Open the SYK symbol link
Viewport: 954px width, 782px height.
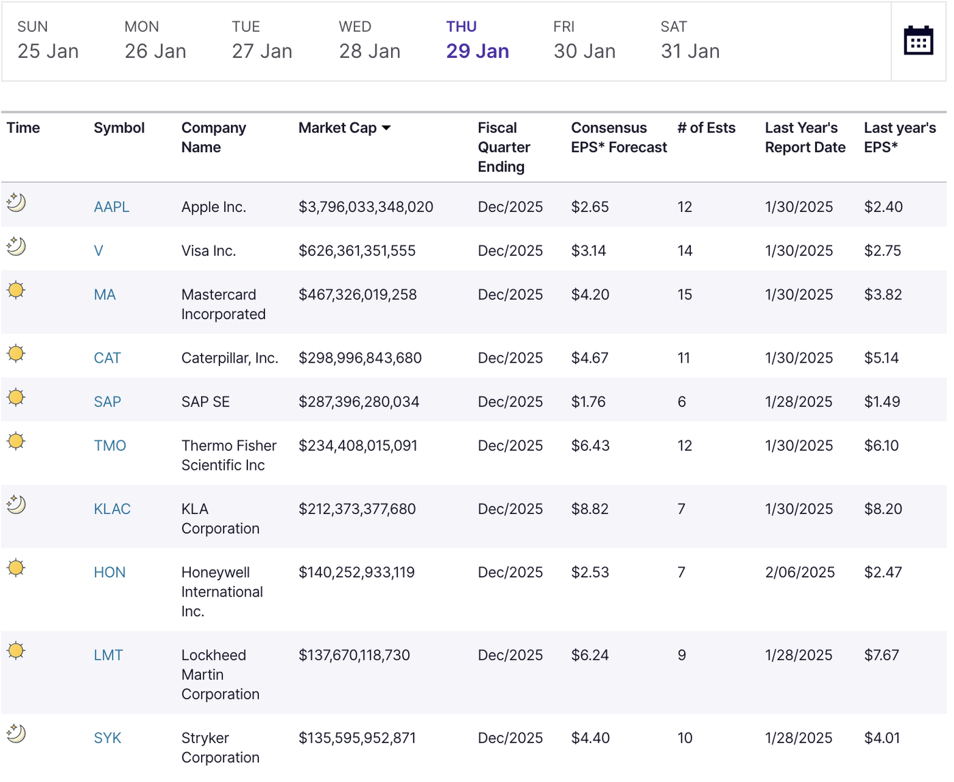[108, 738]
